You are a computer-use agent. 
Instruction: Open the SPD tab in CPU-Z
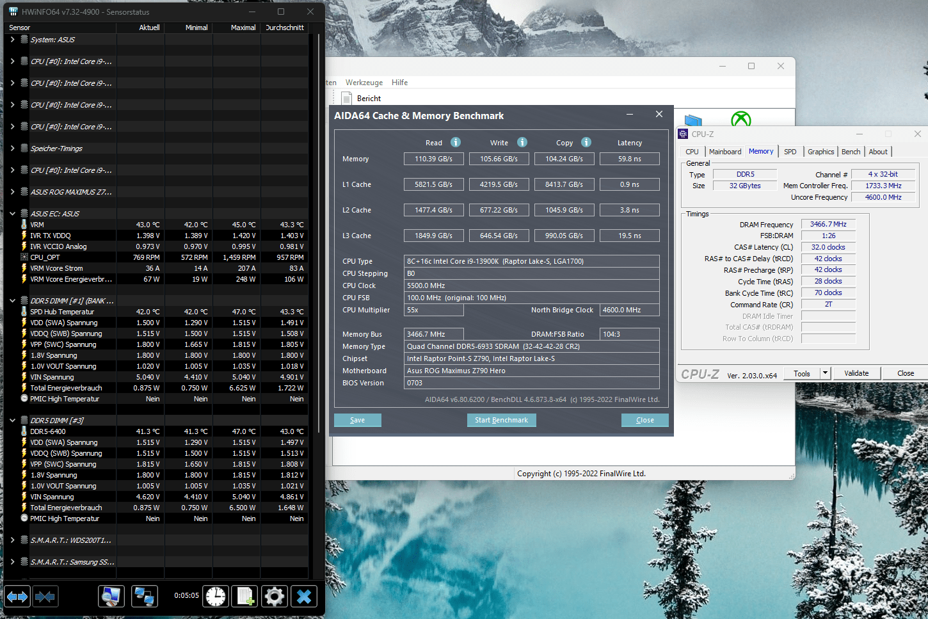click(x=790, y=152)
